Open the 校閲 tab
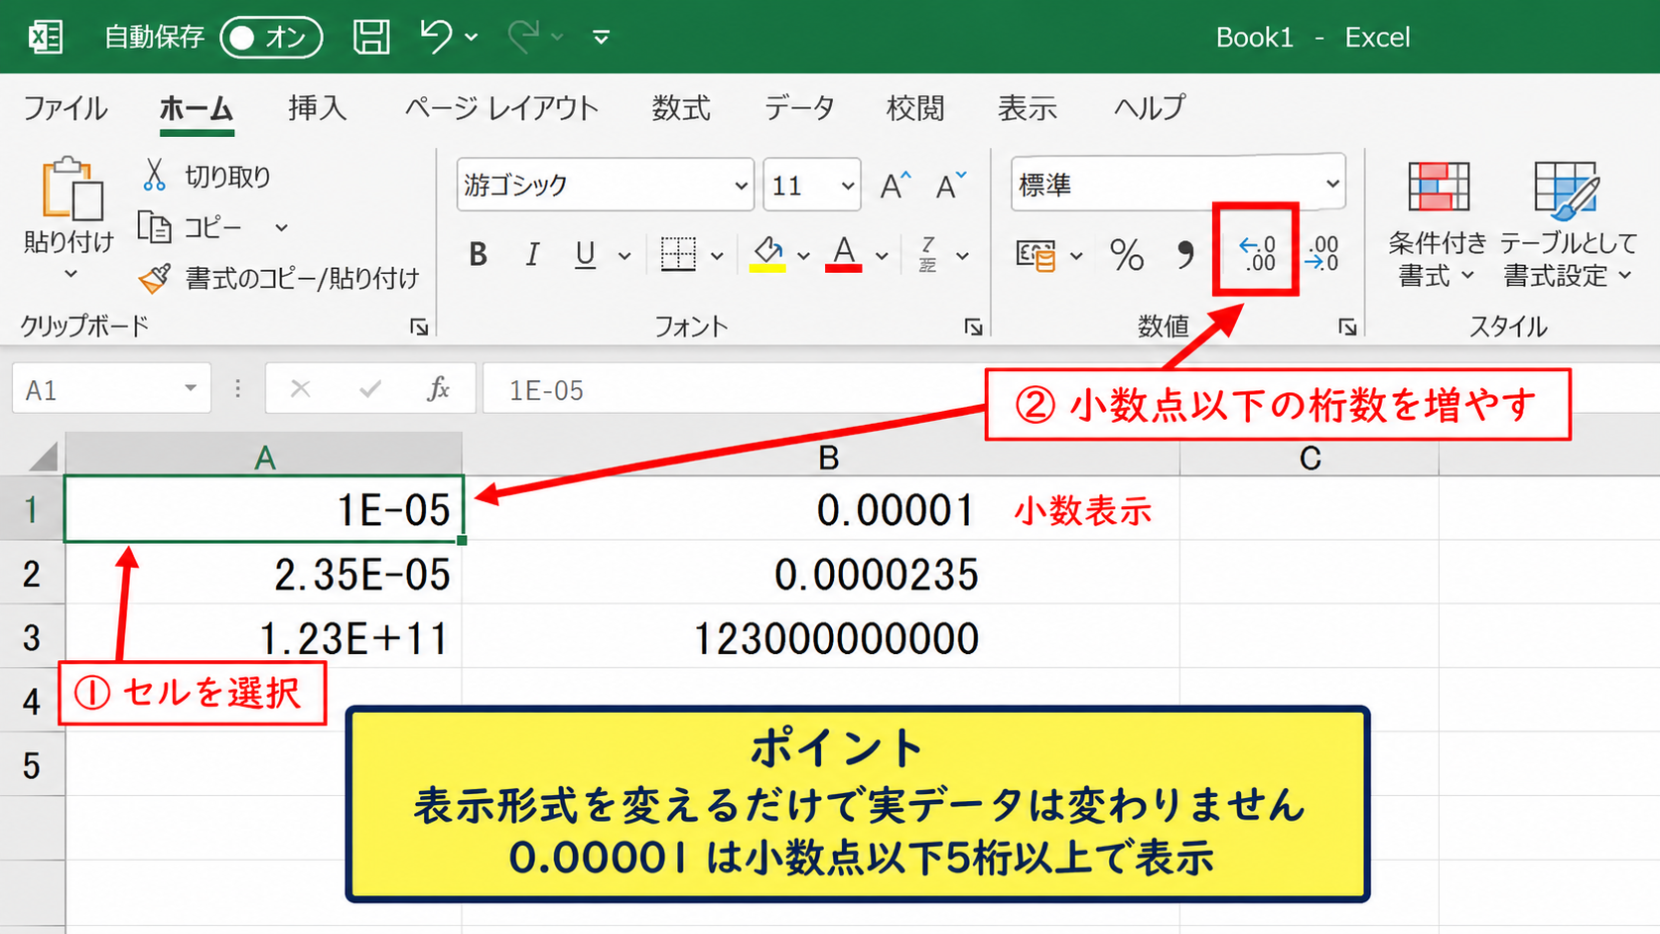The image size is (1660, 934). pos(914,108)
